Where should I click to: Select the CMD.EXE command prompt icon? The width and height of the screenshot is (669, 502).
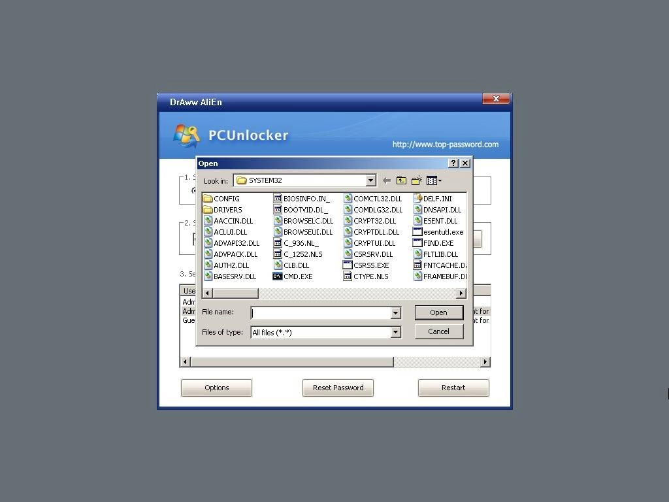[277, 276]
